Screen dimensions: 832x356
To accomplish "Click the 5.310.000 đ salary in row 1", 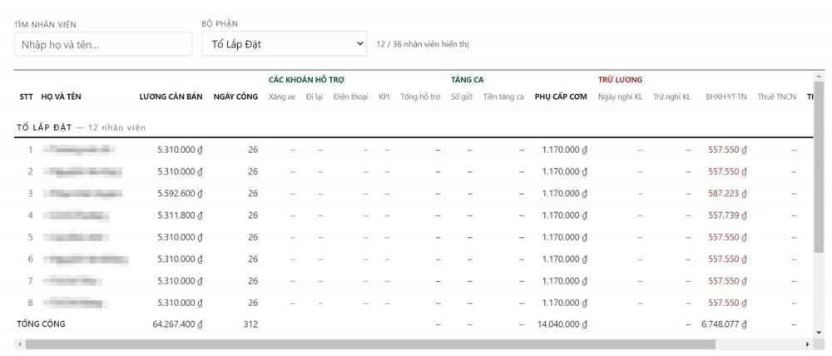I will tap(180, 151).
